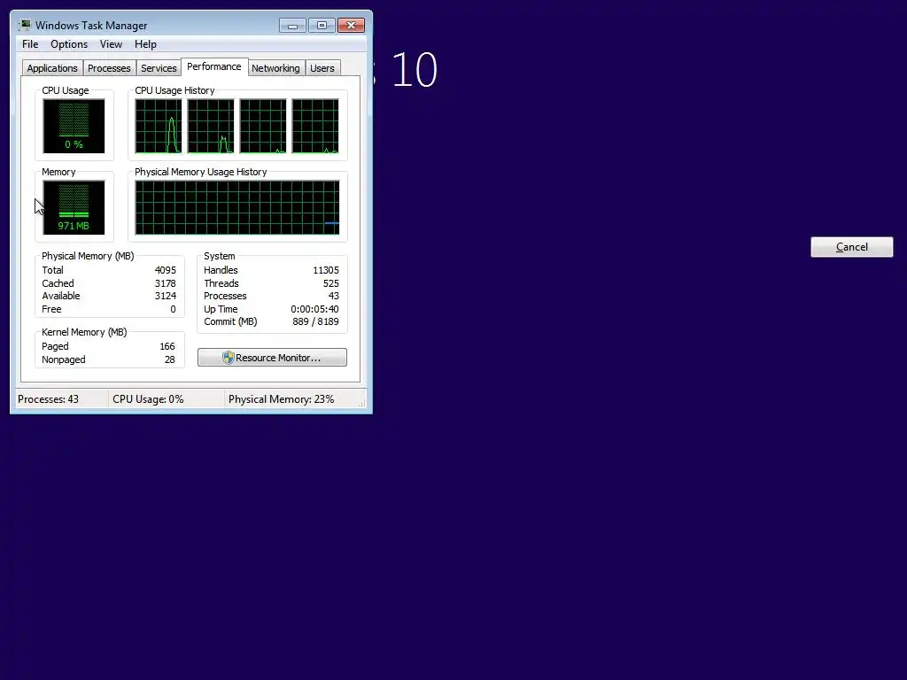Click the Cached value 3178
Viewport: 907px width, 680px height.
click(165, 283)
